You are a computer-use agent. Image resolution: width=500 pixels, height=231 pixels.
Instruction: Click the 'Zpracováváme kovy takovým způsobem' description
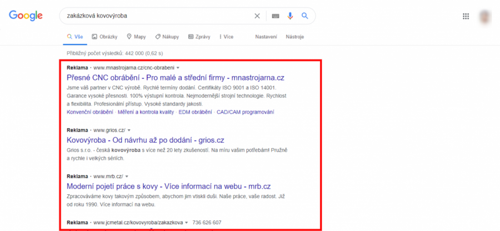(x=176, y=200)
